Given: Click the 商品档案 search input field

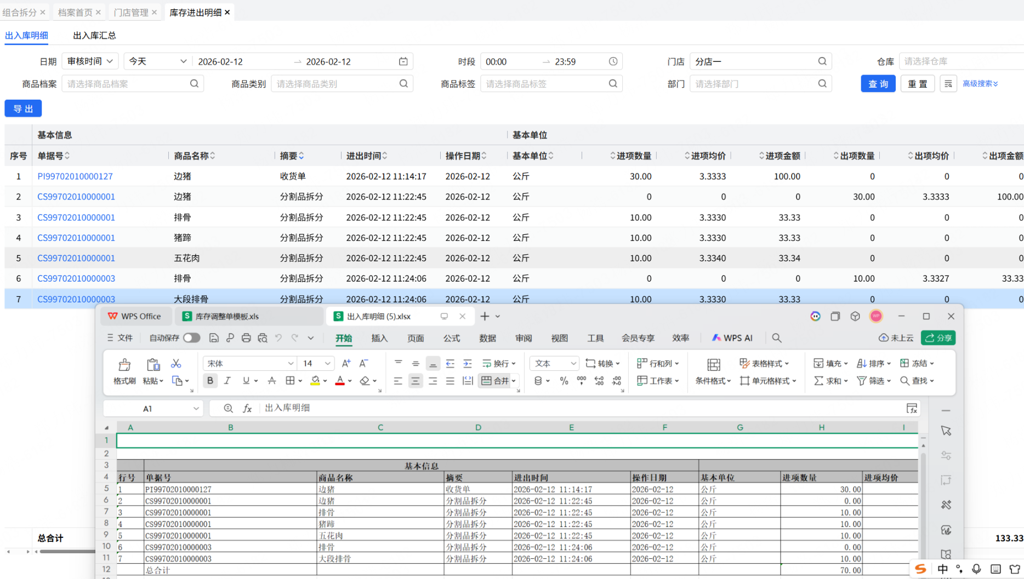Looking at the screenshot, I should 127,84.
